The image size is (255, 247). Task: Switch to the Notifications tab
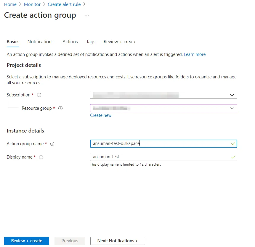coord(41,42)
